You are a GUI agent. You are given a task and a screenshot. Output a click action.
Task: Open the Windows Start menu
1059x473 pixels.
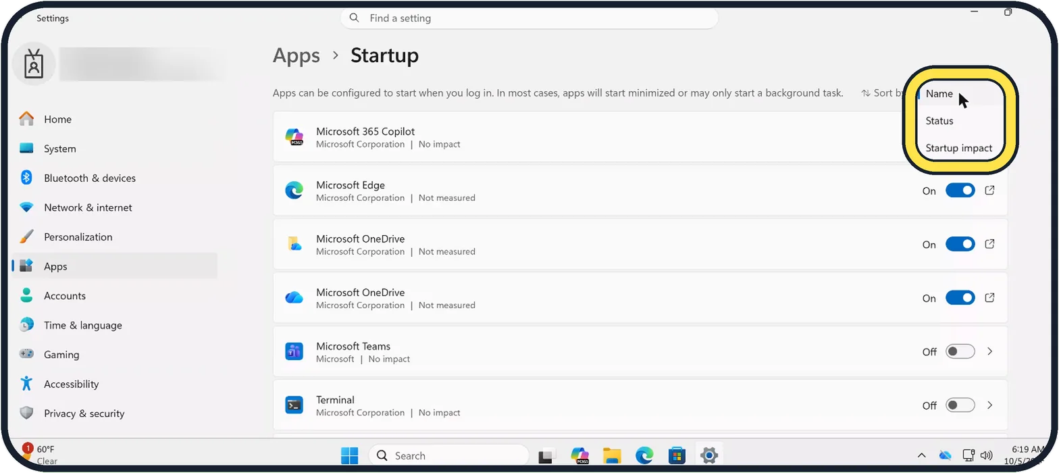coord(349,456)
